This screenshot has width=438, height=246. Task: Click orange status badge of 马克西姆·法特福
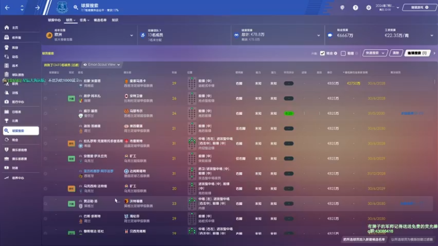click(71, 189)
